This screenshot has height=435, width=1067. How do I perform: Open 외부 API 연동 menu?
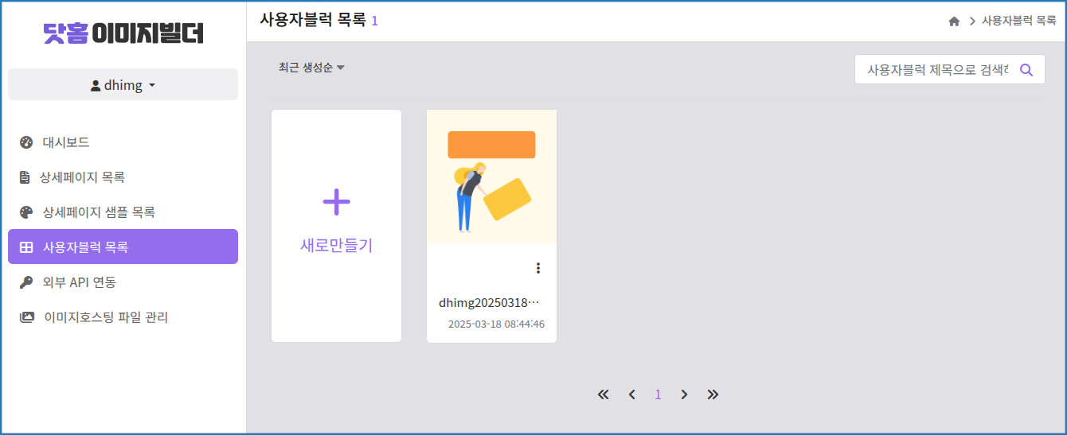click(80, 282)
